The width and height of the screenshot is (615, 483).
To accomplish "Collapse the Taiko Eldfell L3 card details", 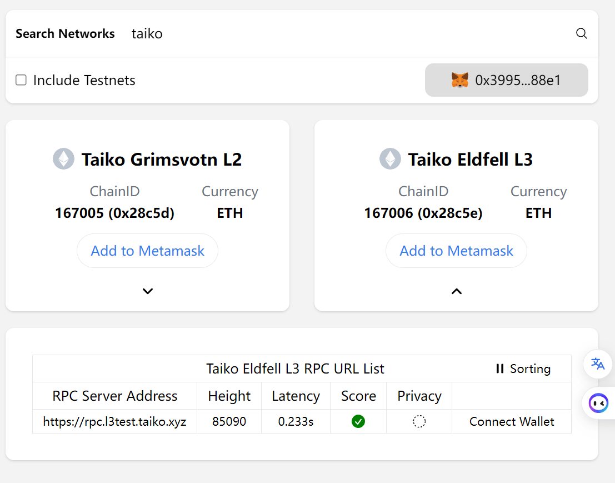I will 457,291.
